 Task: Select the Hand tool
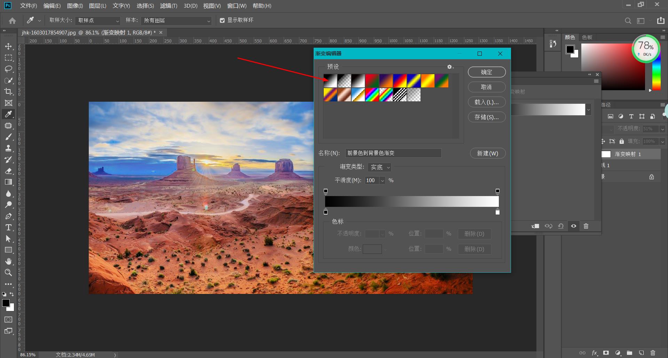click(8, 261)
